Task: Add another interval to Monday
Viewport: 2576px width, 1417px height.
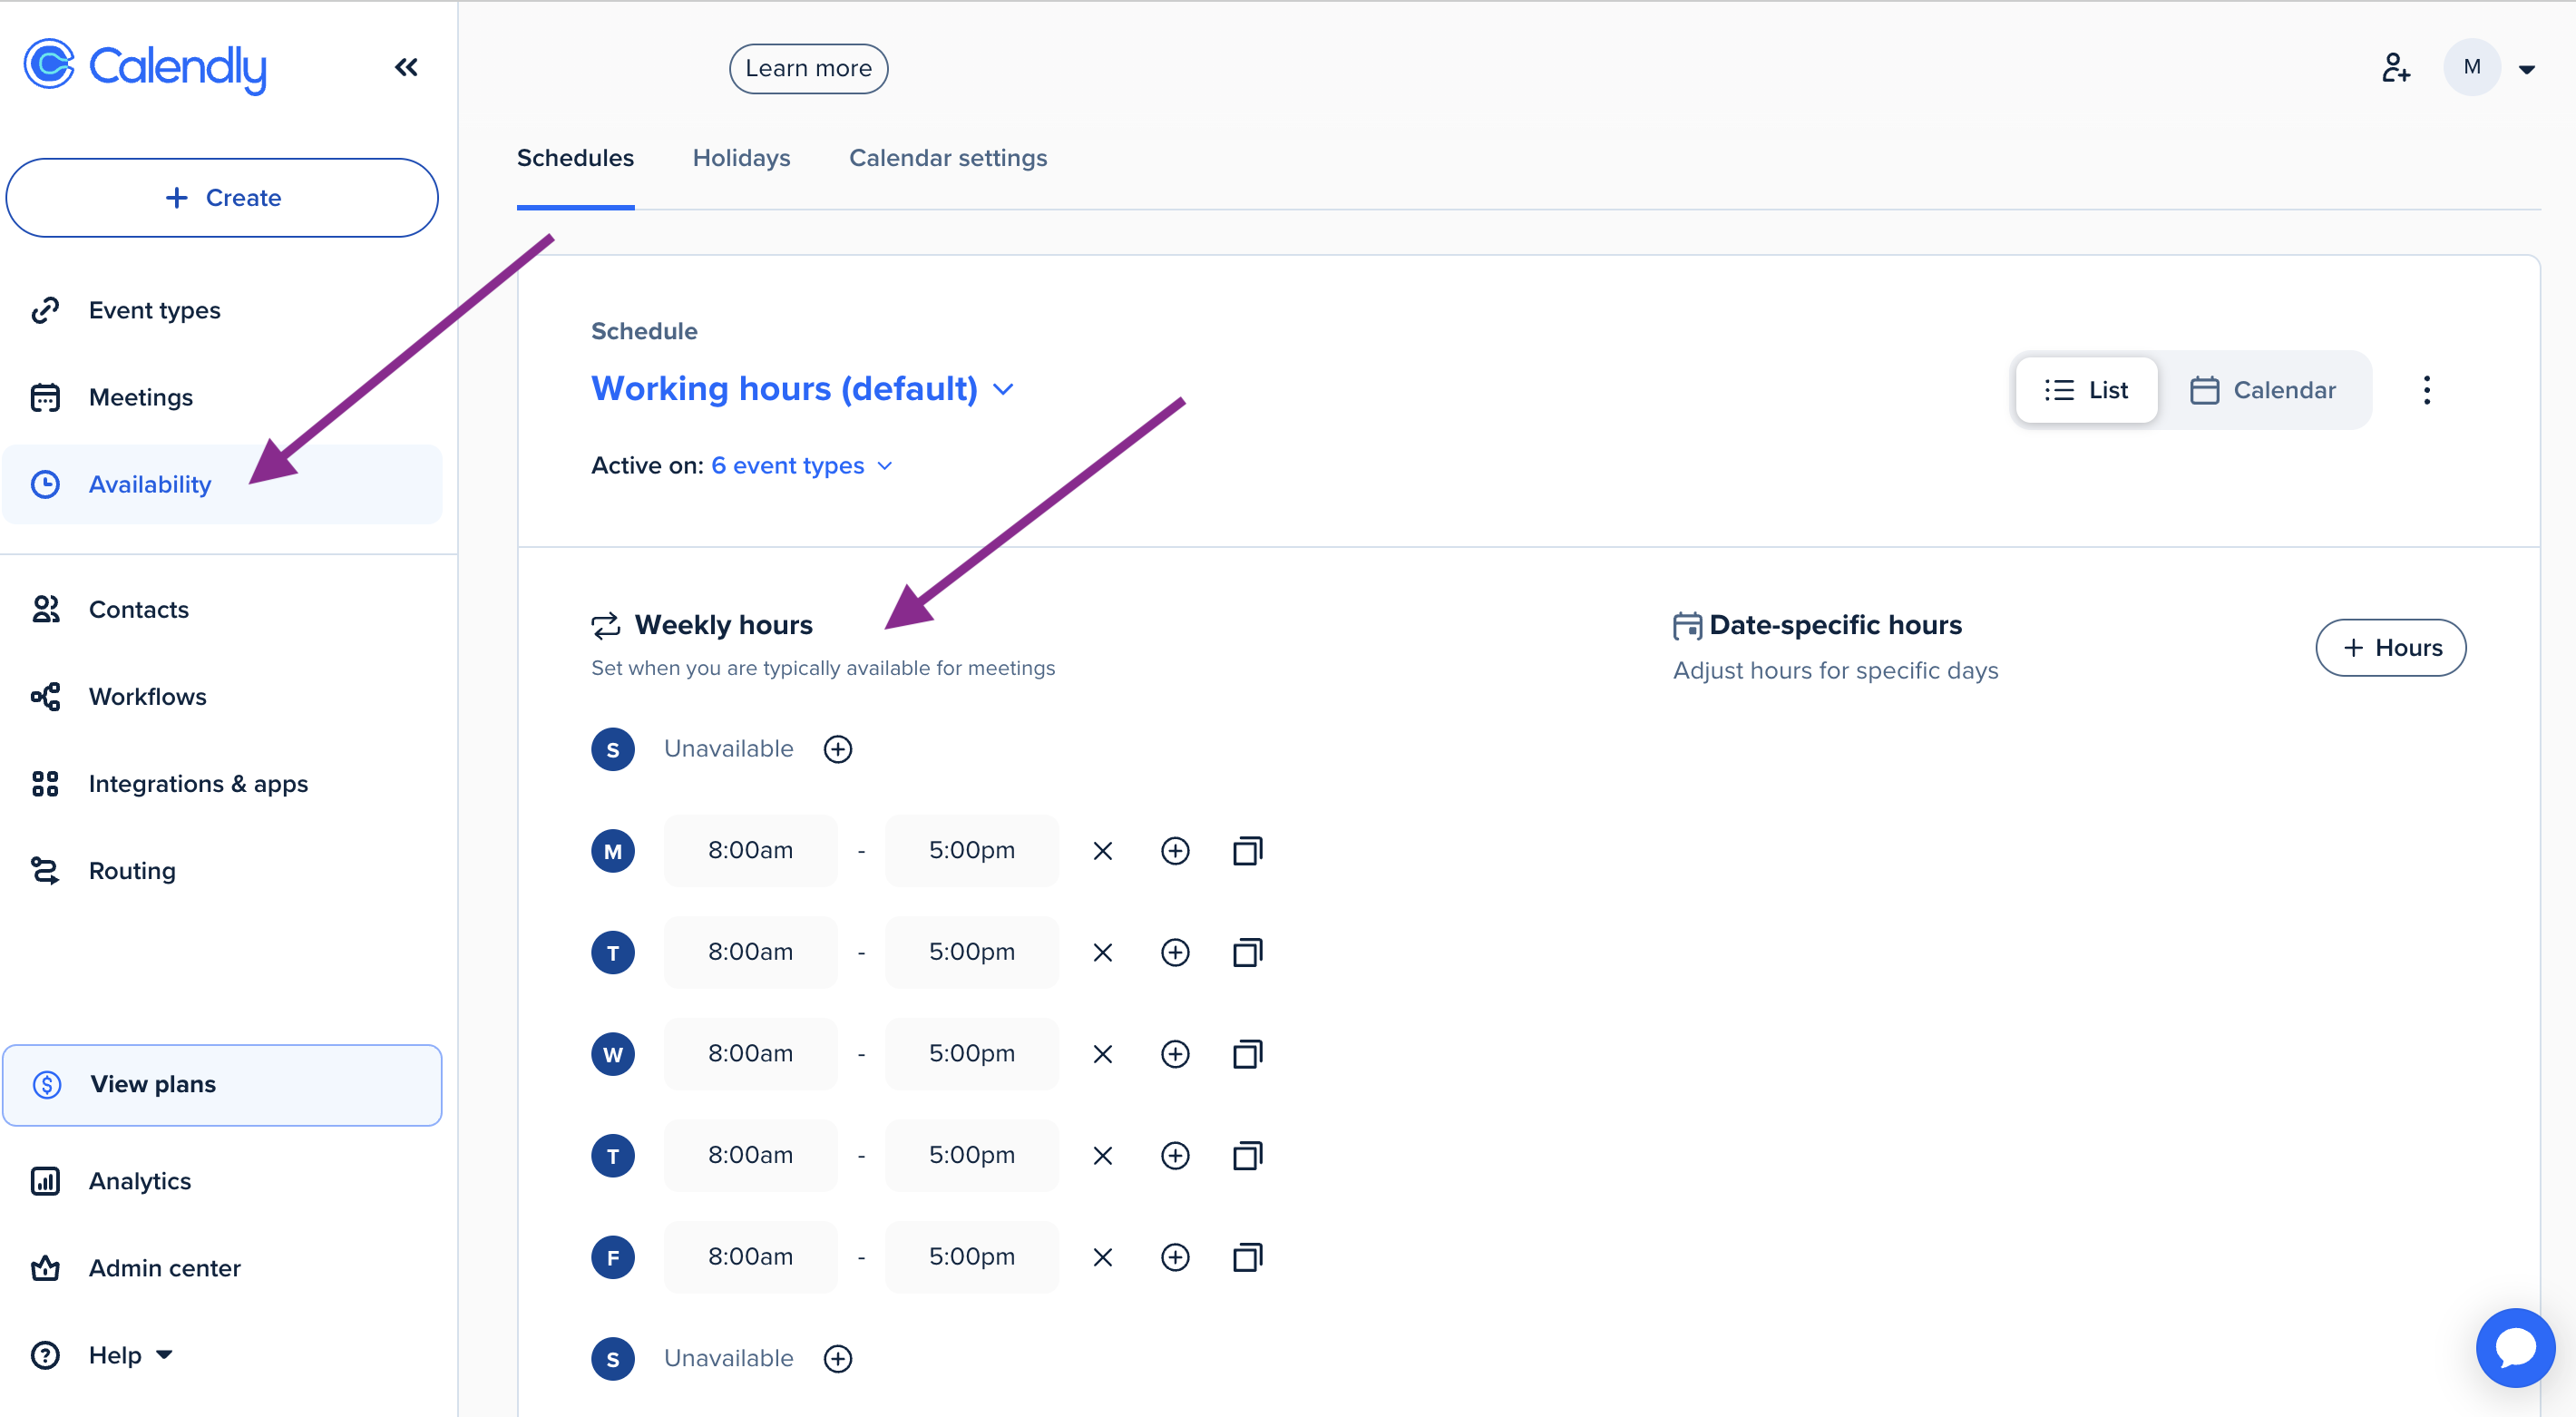Action: [x=1175, y=851]
